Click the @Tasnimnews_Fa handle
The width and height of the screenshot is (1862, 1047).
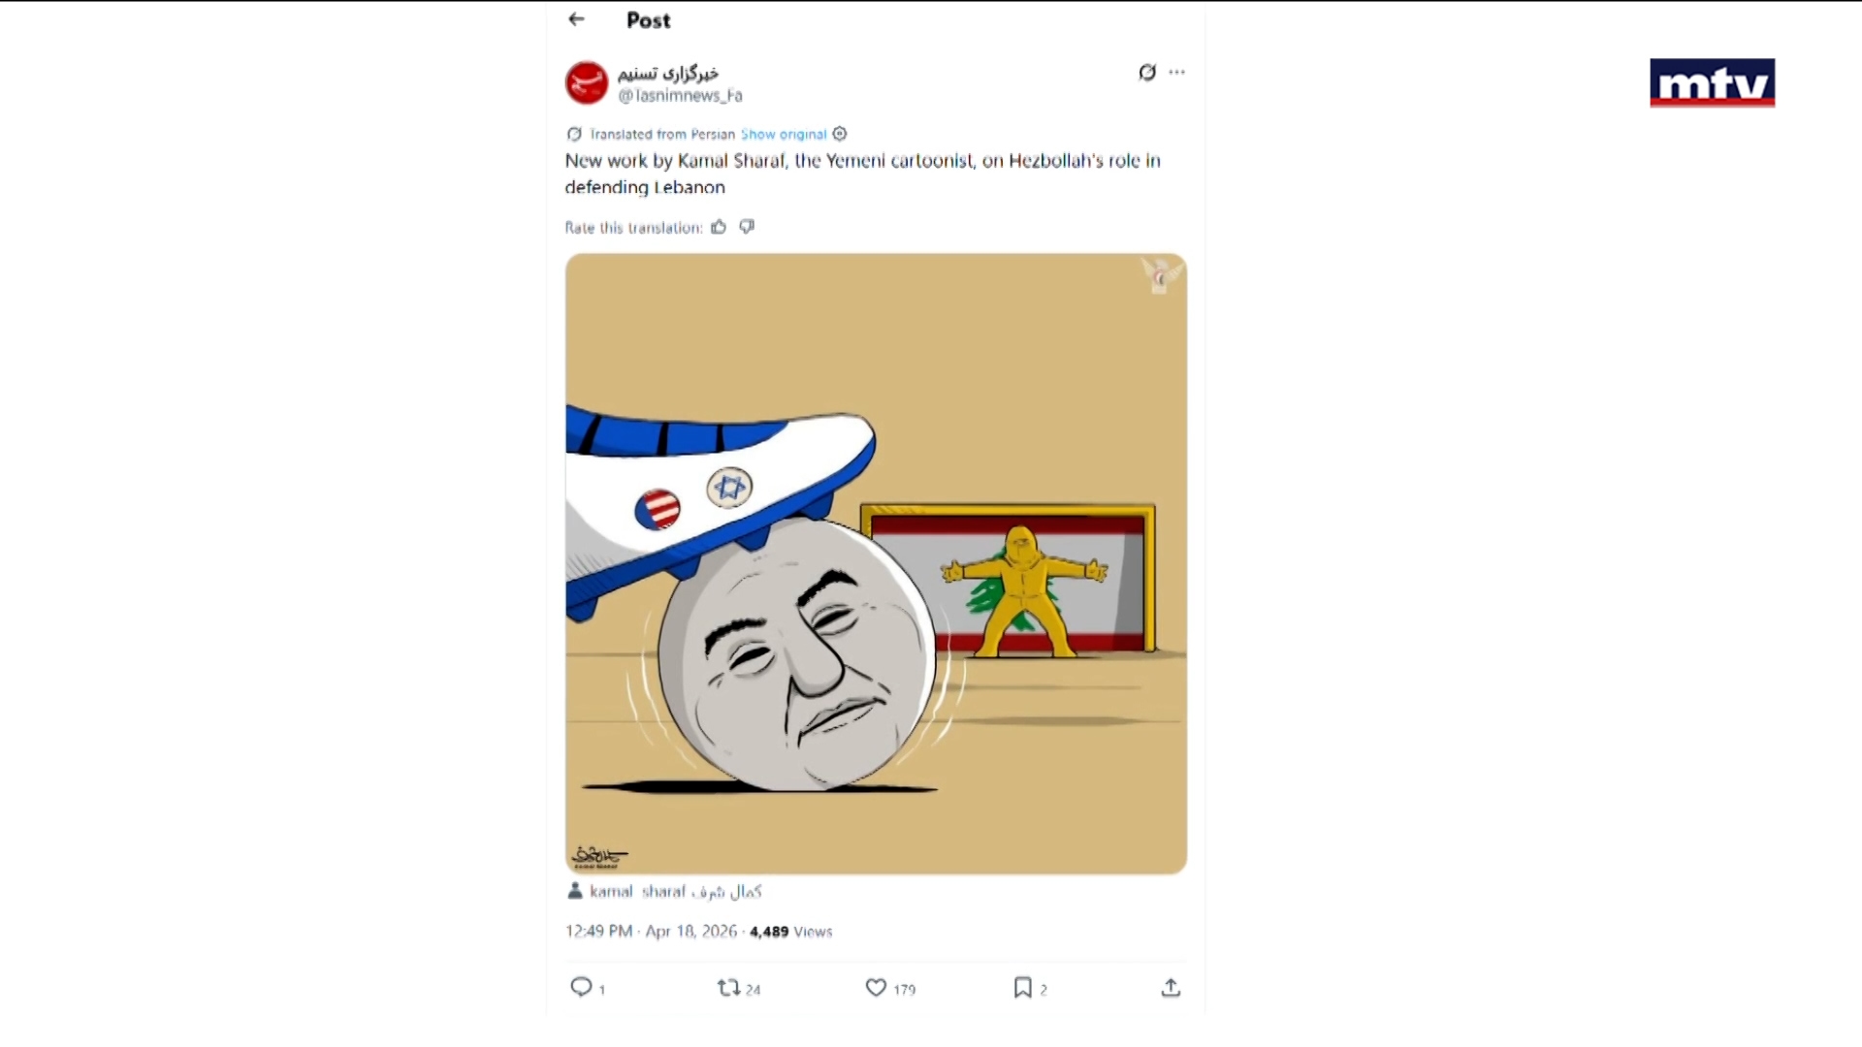[x=681, y=96]
